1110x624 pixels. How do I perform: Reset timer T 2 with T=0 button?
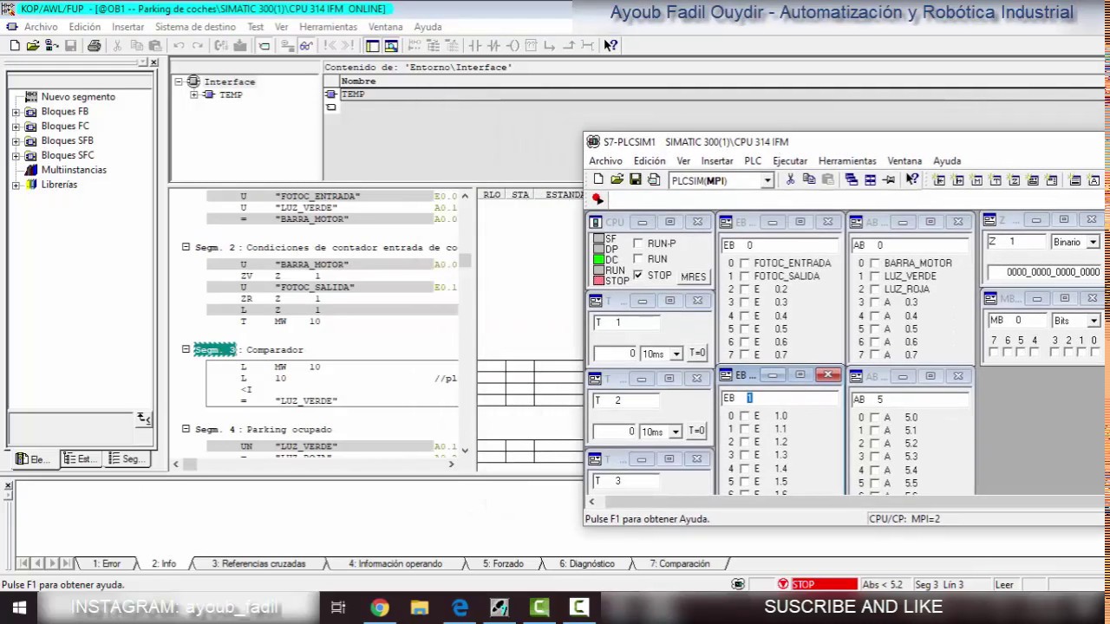pyautogui.click(x=697, y=432)
